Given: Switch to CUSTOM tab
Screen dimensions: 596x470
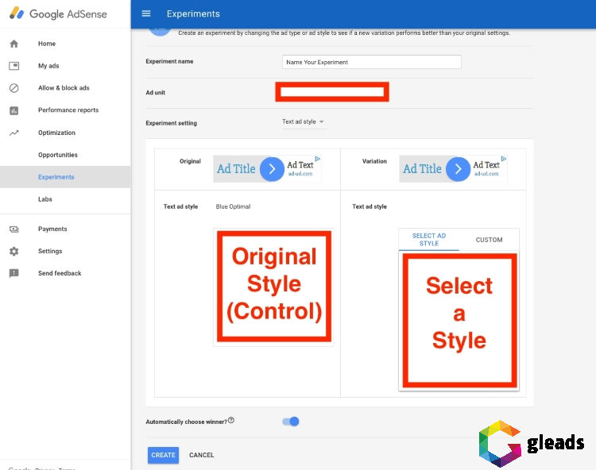Looking at the screenshot, I should point(490,240).
